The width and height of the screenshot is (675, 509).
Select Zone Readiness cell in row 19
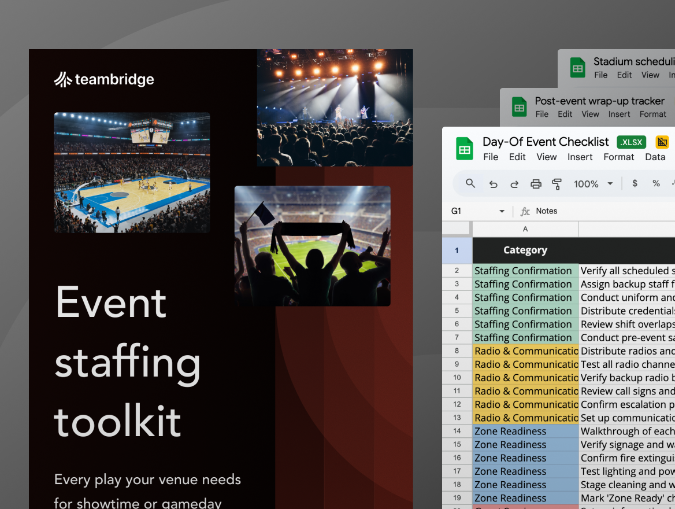click(x=525, y=498)
